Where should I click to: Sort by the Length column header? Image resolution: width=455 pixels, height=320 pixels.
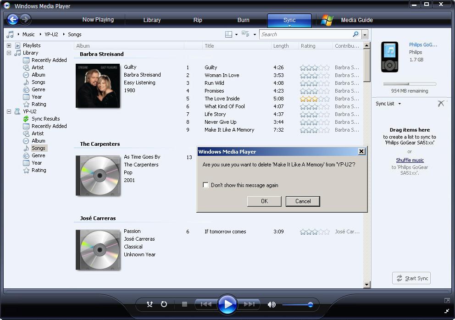pos(281,46)
